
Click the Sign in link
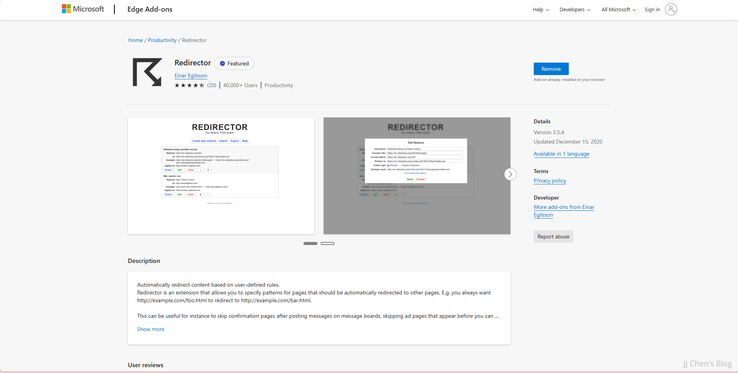[x=652, y=10]
